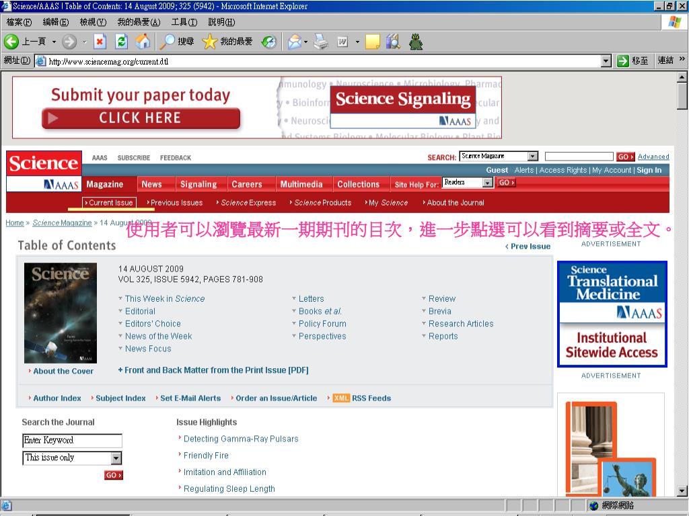The height and width of the screenshot is (516, 689).
Task: Open Detecting Gamma-Ray Pulsars highlight
Action: click(241, 439)
